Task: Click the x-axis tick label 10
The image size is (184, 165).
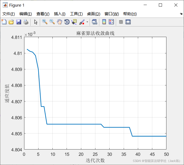Action: [x=53, y=154]
